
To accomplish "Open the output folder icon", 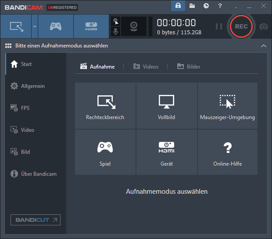I will [192, 6].
